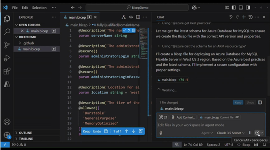The width and height of the screenshot is (270, 150).
Task: Click the remote window indicator in status bar
Action: point(5,145)
